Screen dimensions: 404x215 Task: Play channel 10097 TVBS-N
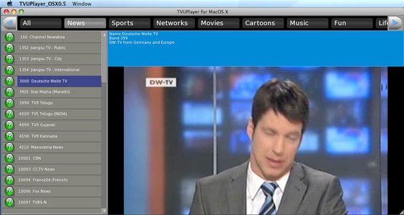tap(59, 203)
